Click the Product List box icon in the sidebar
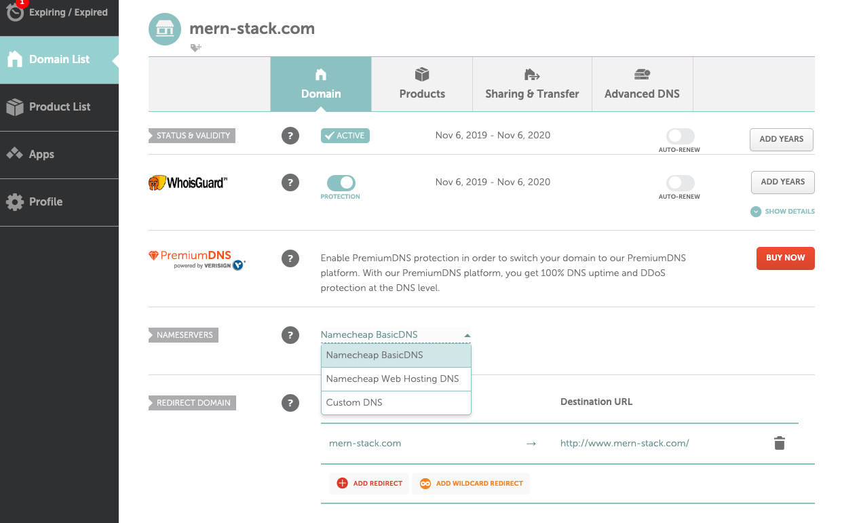The height and width of the screenshot is (523, 842). click(x=15, y=106)
